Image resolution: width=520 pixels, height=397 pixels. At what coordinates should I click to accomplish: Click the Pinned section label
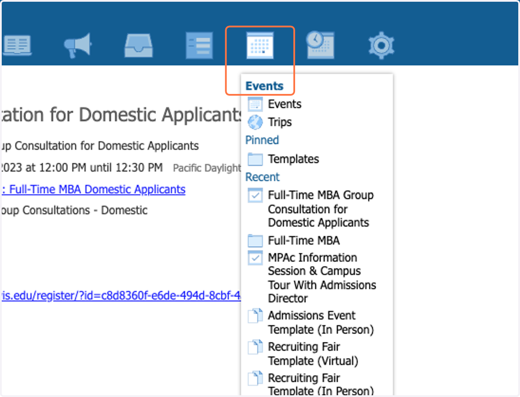262,140
